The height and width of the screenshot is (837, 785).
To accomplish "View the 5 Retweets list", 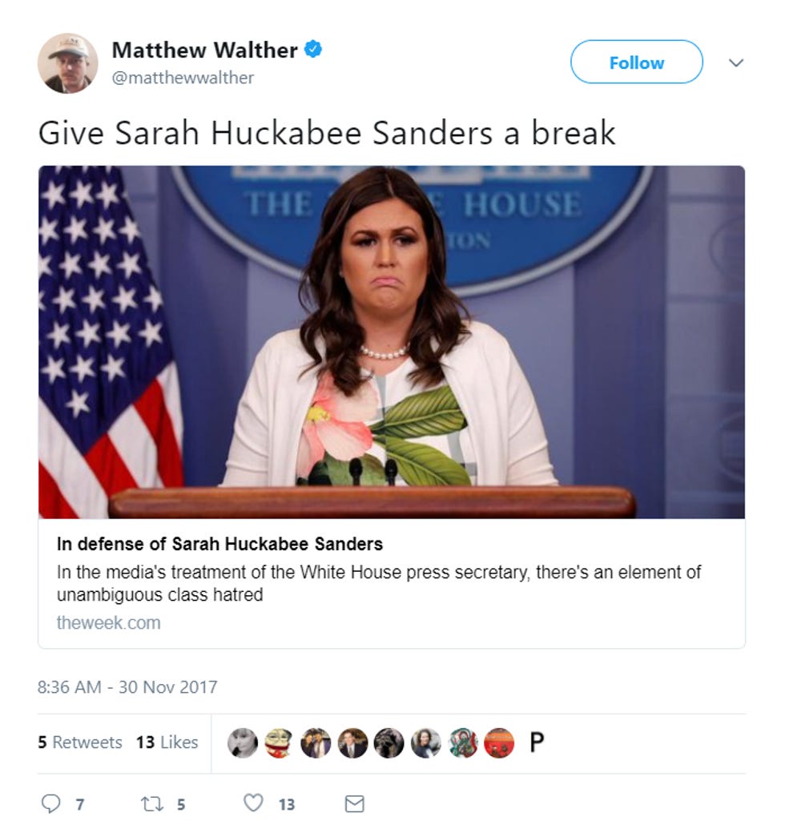I will (80, 742).
